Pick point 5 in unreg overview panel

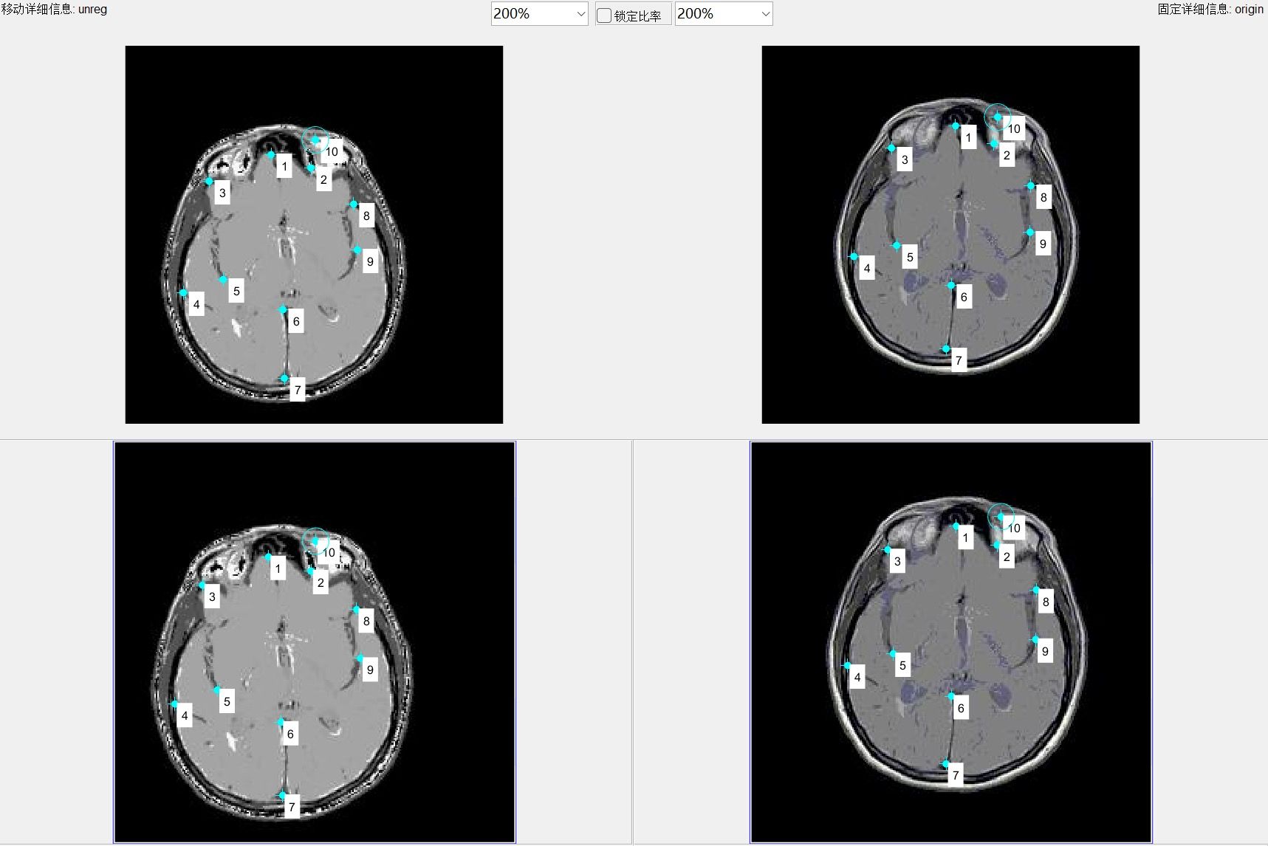point(217,690)
